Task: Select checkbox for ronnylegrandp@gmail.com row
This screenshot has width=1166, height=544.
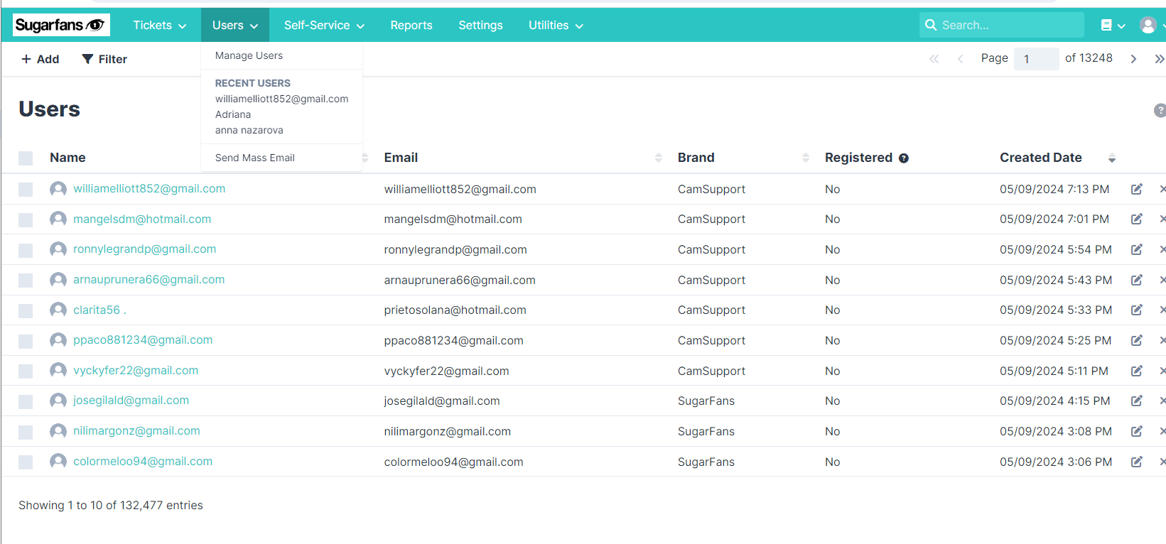Action: 26,250
